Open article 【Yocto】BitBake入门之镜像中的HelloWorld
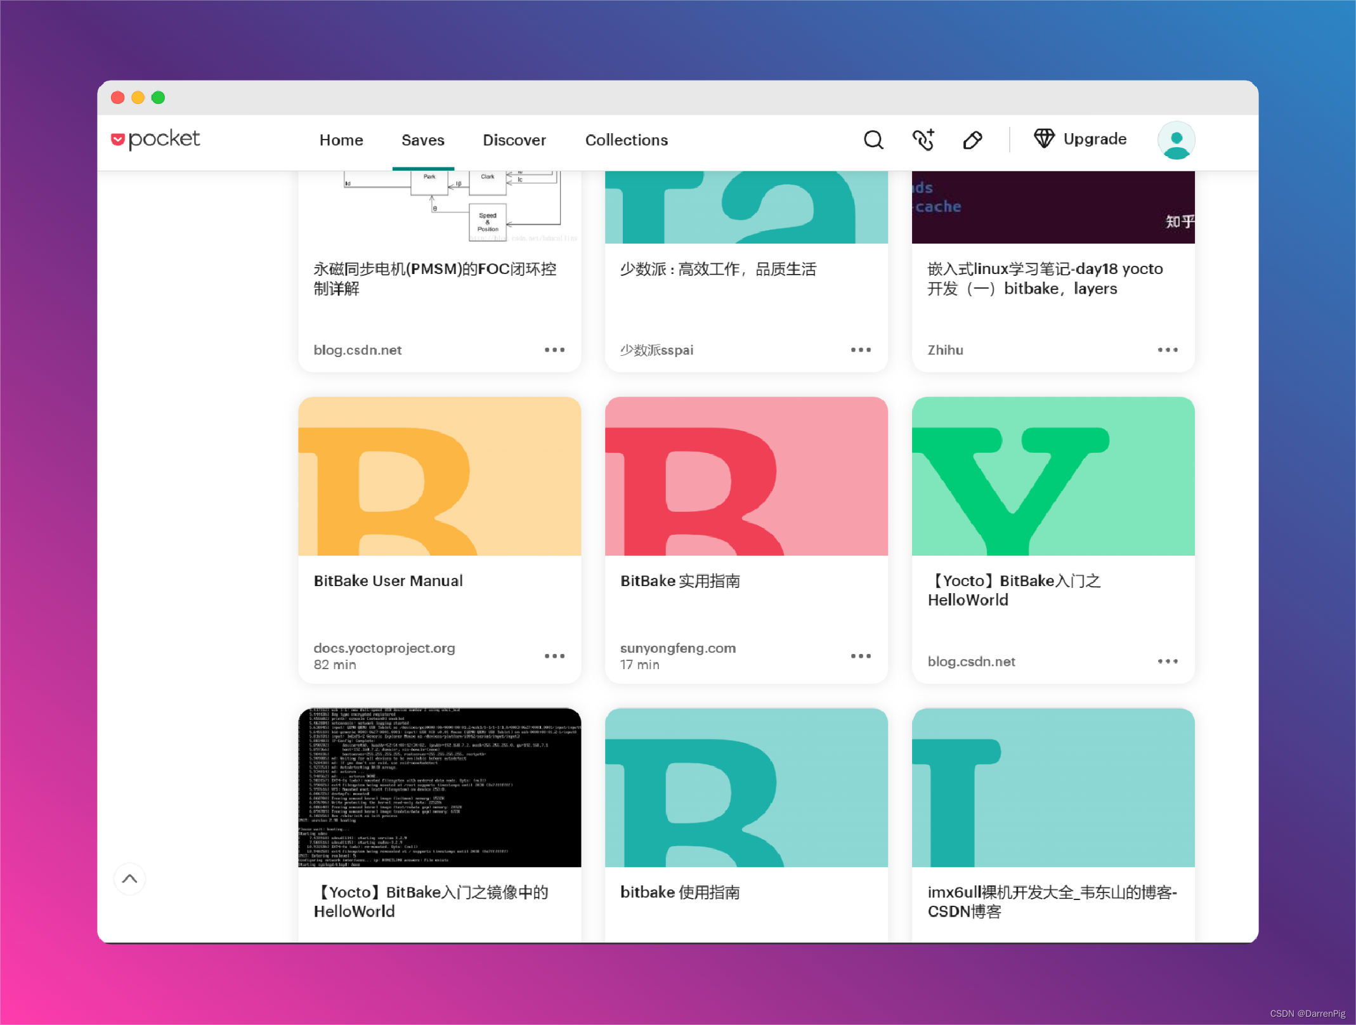The height and width of the screenshot is (1025, 1356). tap(431, 901)
